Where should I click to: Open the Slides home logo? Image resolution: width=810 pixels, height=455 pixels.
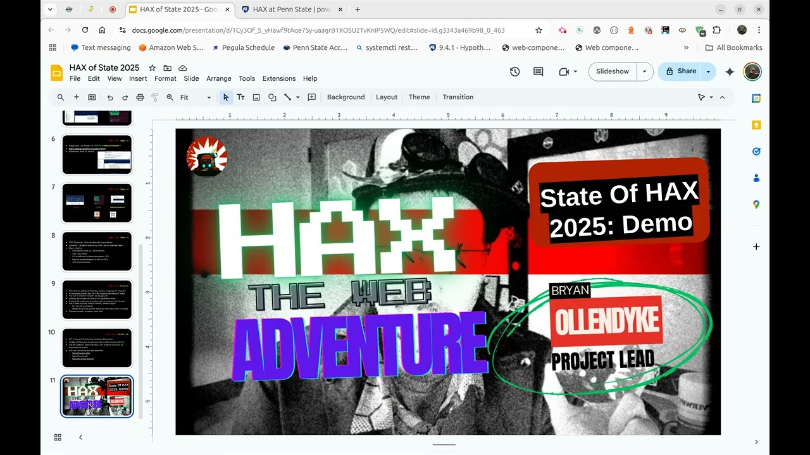tap(57, 72)
